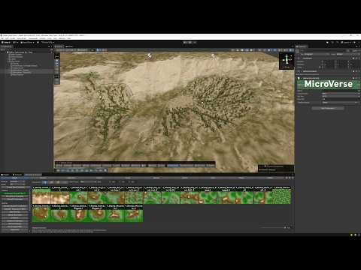This screenshot has width=361, height=270.
Task: Select the last thumbnail in the second browser row
Action: [134, 213]
